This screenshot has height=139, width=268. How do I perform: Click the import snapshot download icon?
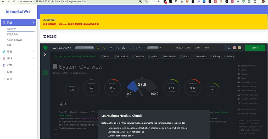pyautogui.click(x=111, y=48)
